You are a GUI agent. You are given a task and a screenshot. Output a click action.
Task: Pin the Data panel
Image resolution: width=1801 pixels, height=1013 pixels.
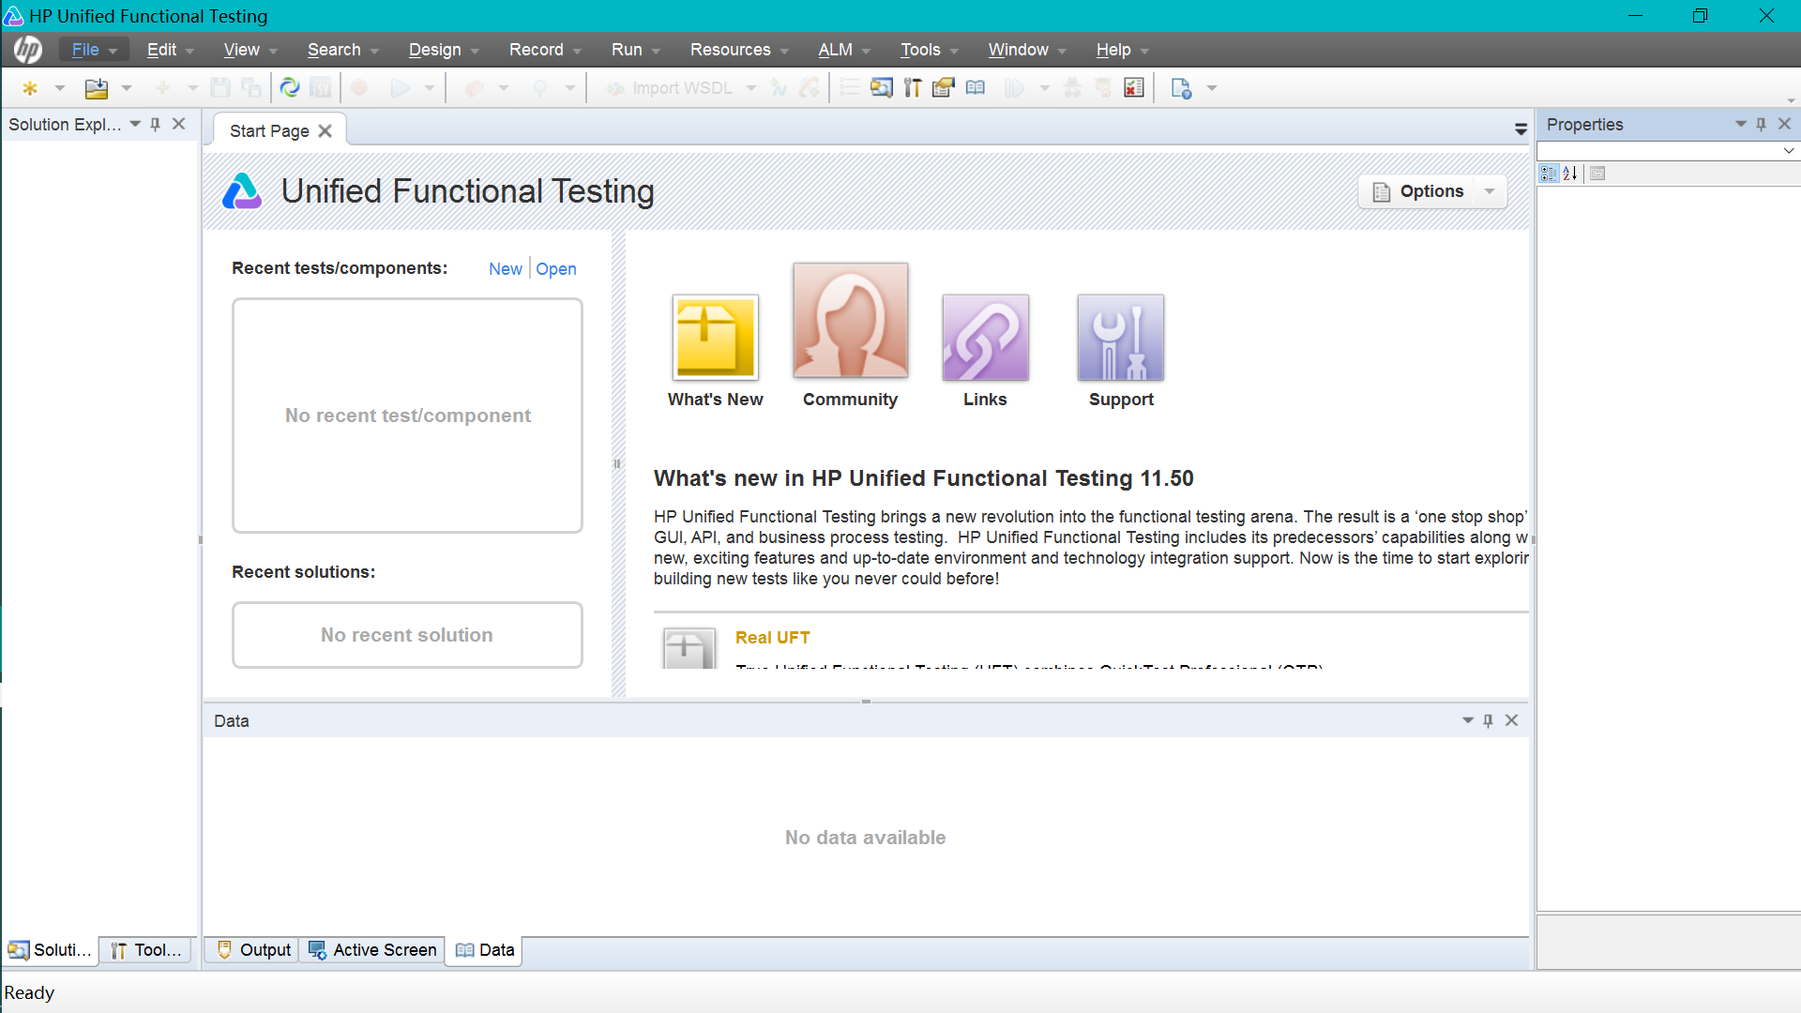pyautogui.click(x=1488, y=720)
